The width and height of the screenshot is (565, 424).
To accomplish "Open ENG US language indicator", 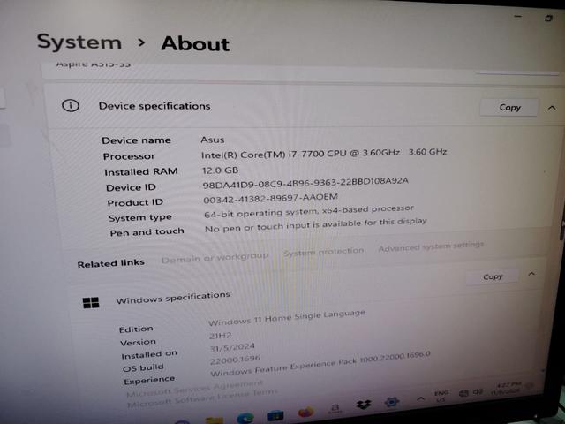I will coord(441,396).
